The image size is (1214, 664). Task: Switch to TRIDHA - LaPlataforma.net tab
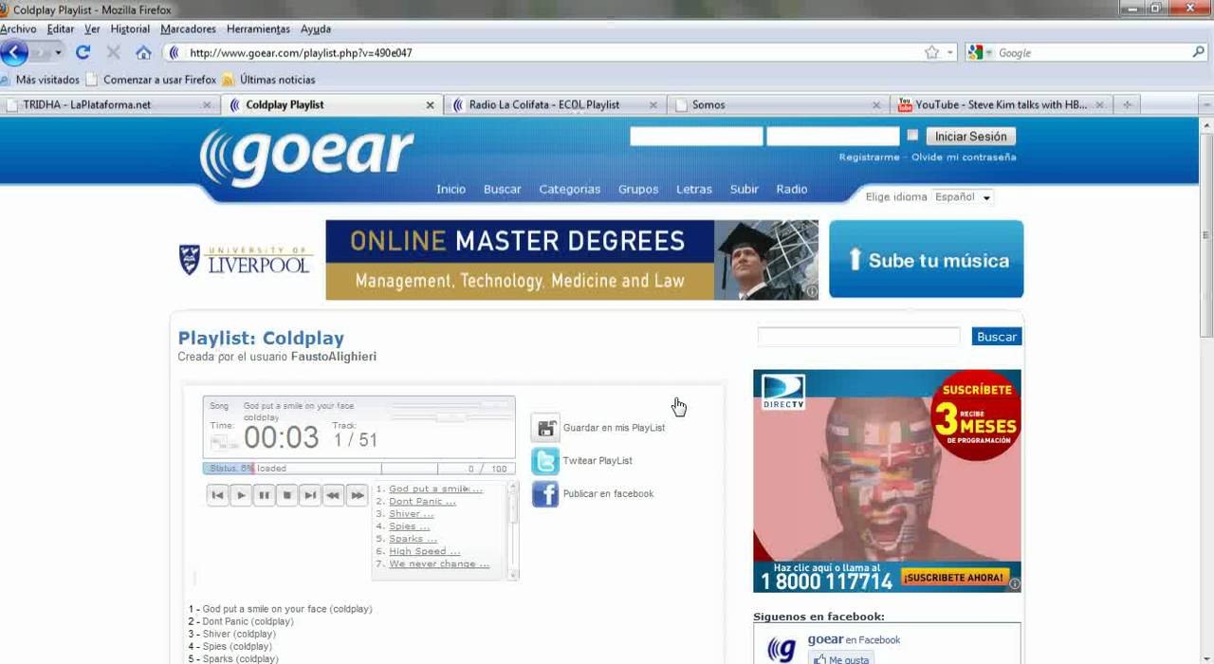tap(109, 105)
